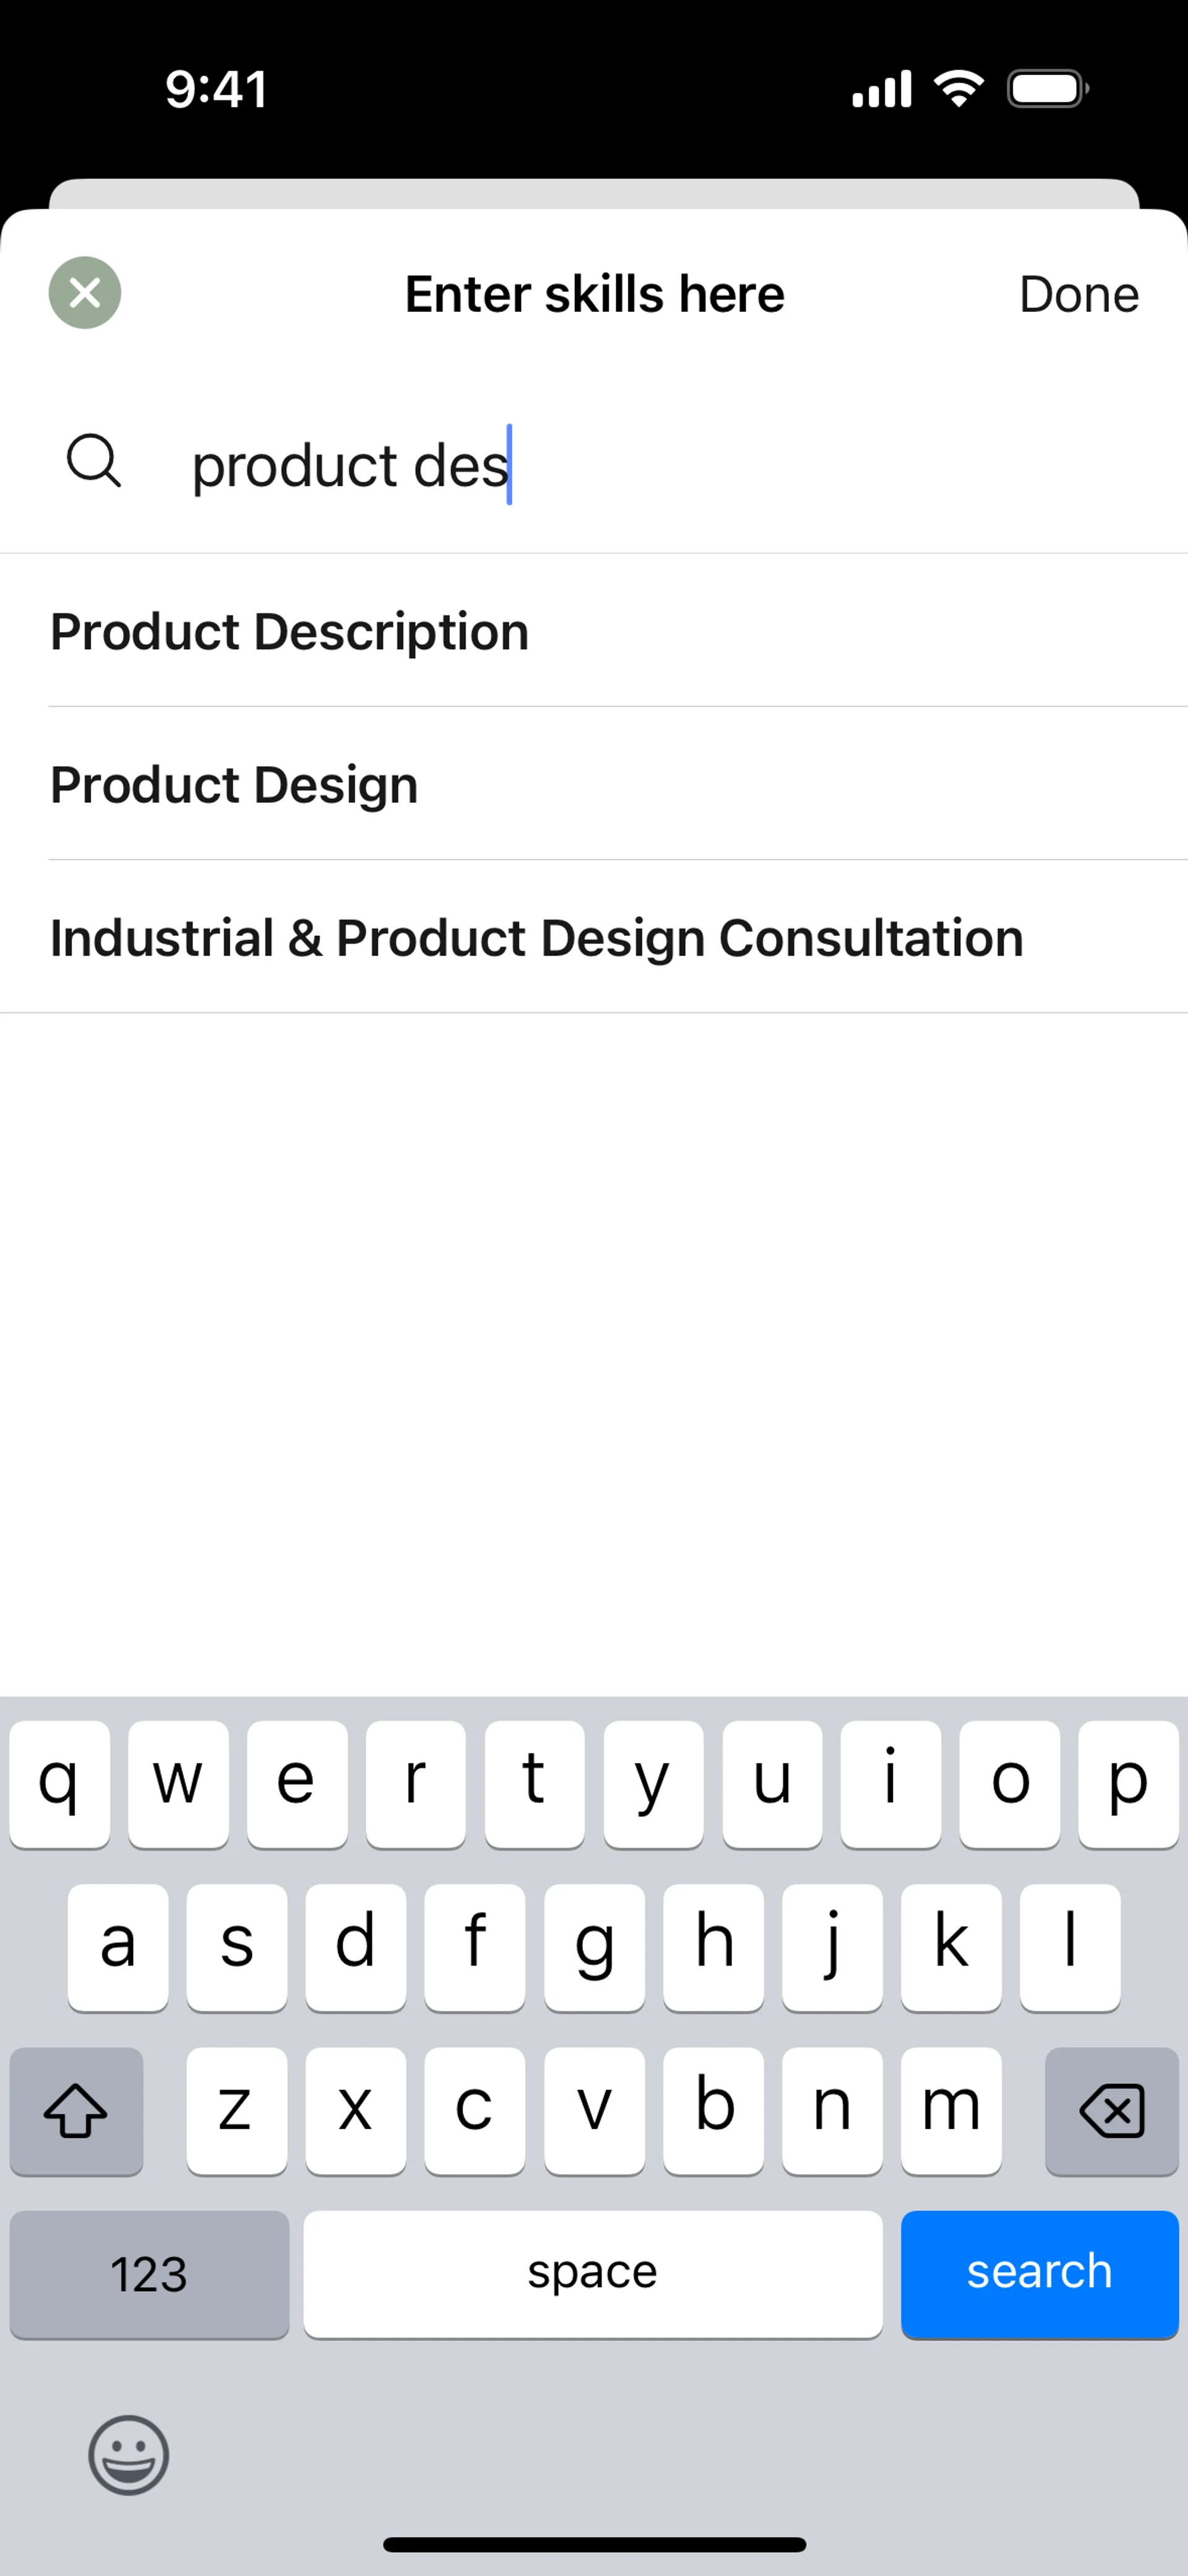Tap Done in the header
This screenshot has width=1188, height=2576.
1078,294
